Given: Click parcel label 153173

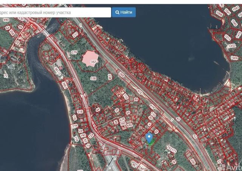Looking at the screenshot, I should tap(171, 149).
